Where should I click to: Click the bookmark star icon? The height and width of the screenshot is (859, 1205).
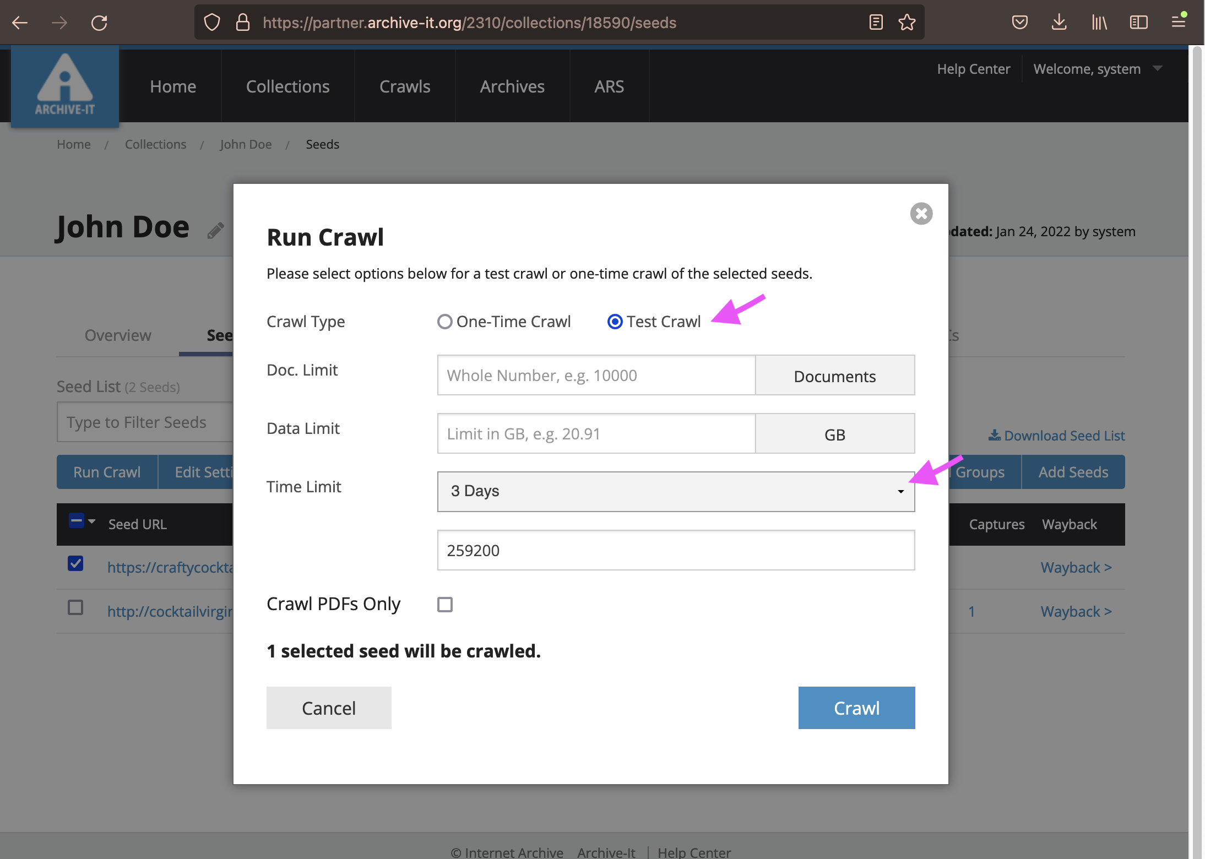[x=907, y=23]
